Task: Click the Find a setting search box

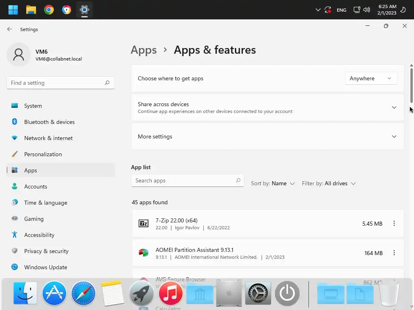Action: point(61,83)
